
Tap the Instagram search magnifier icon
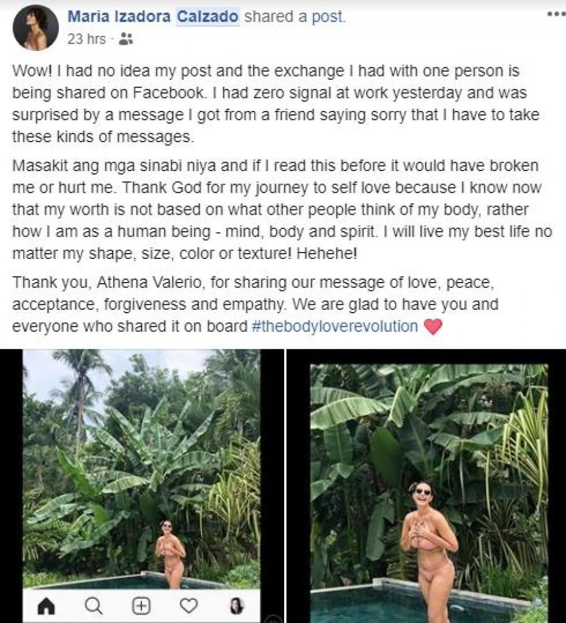point(93,607)
